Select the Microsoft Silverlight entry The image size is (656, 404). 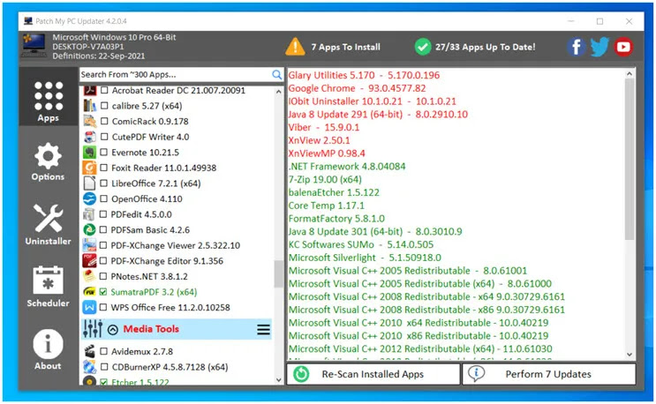click(365, 258)
